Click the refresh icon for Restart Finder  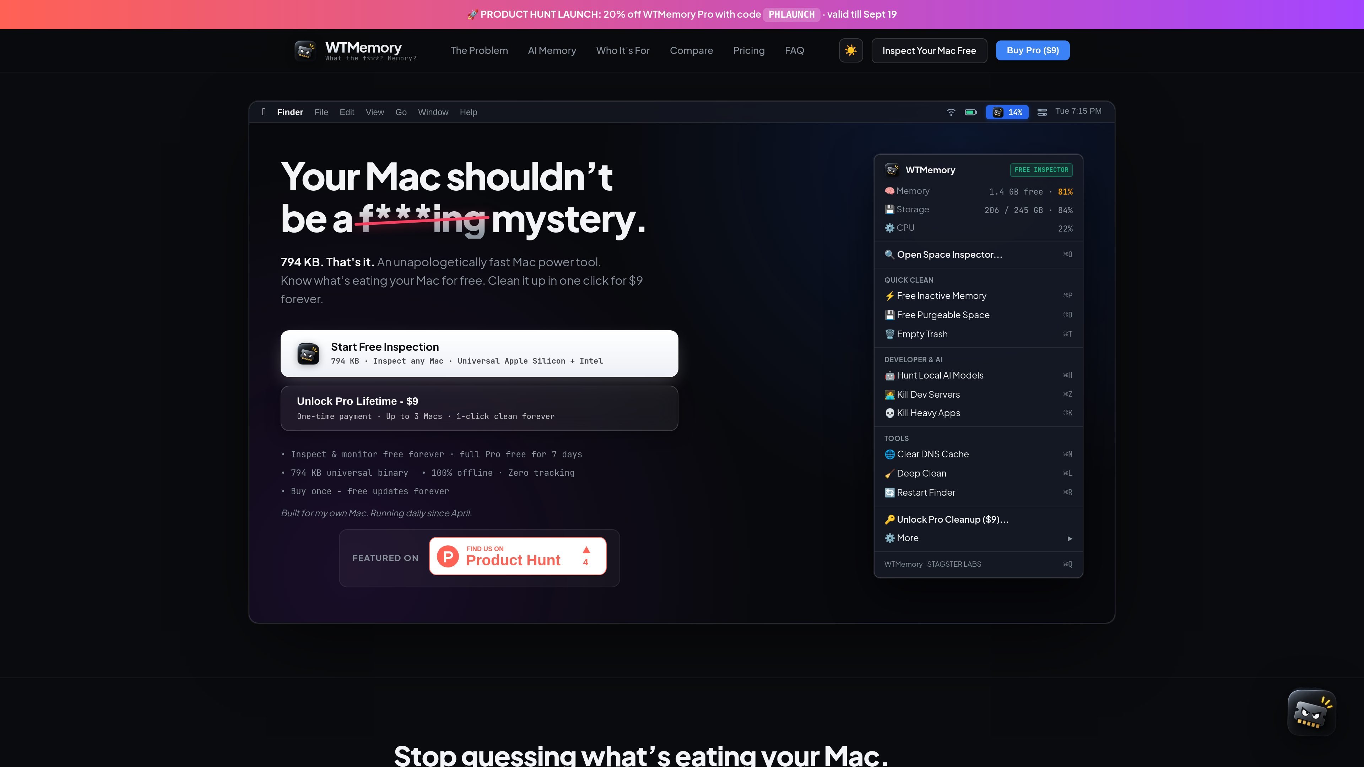(x=889, y=492)
